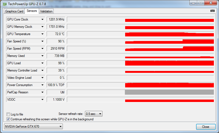Click the Util PerfCap reason value
Image resolution: width=219 pixels, height=133 pixels.
pyautogui.click(x=56, y=92)
